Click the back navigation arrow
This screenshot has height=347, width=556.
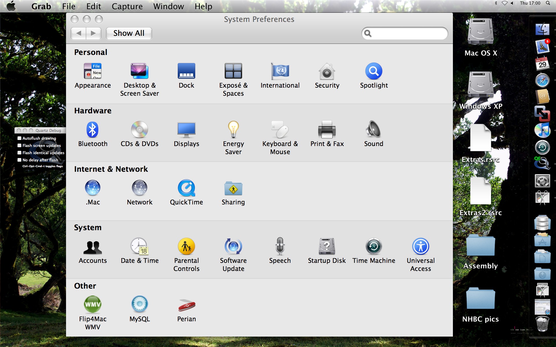click(78, 33)
